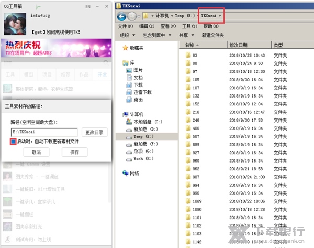The width and height of the screenshot is (314, 248).
Task: Select folder icon of folder 899
Action: pyautogui.click(x=188, y=144)
